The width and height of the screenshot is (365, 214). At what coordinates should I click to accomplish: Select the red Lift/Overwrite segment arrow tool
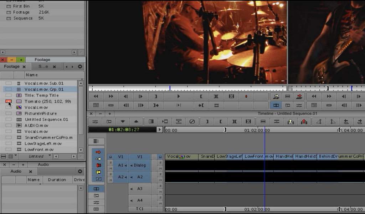point(98,152)
